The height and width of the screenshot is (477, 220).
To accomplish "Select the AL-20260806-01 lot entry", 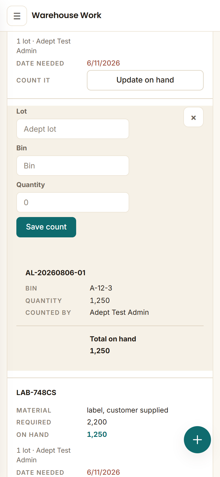I will (x=56, y=273).
